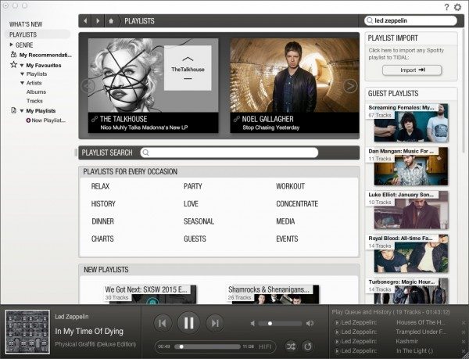The width and height of the screenshot is (469, 359).
Task: Open the home icon in breadcrumb bar
Action: [x=111, y=21]
